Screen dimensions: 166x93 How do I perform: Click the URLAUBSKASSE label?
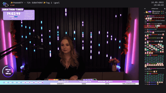[129, 84]
